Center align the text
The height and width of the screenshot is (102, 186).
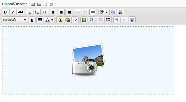pos(61,12)
